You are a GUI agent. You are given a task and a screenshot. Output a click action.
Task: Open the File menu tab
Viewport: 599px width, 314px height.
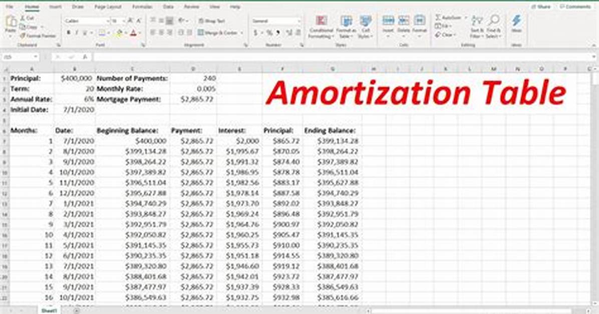[10, 7]
